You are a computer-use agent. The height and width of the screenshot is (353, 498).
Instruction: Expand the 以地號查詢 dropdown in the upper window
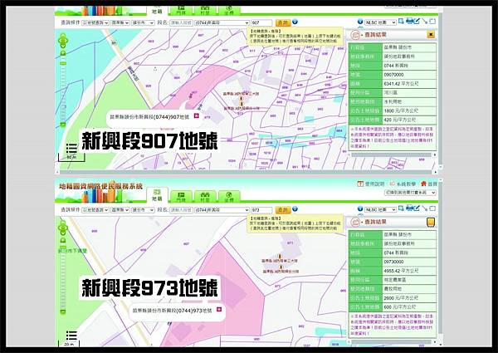coord(95,23)
